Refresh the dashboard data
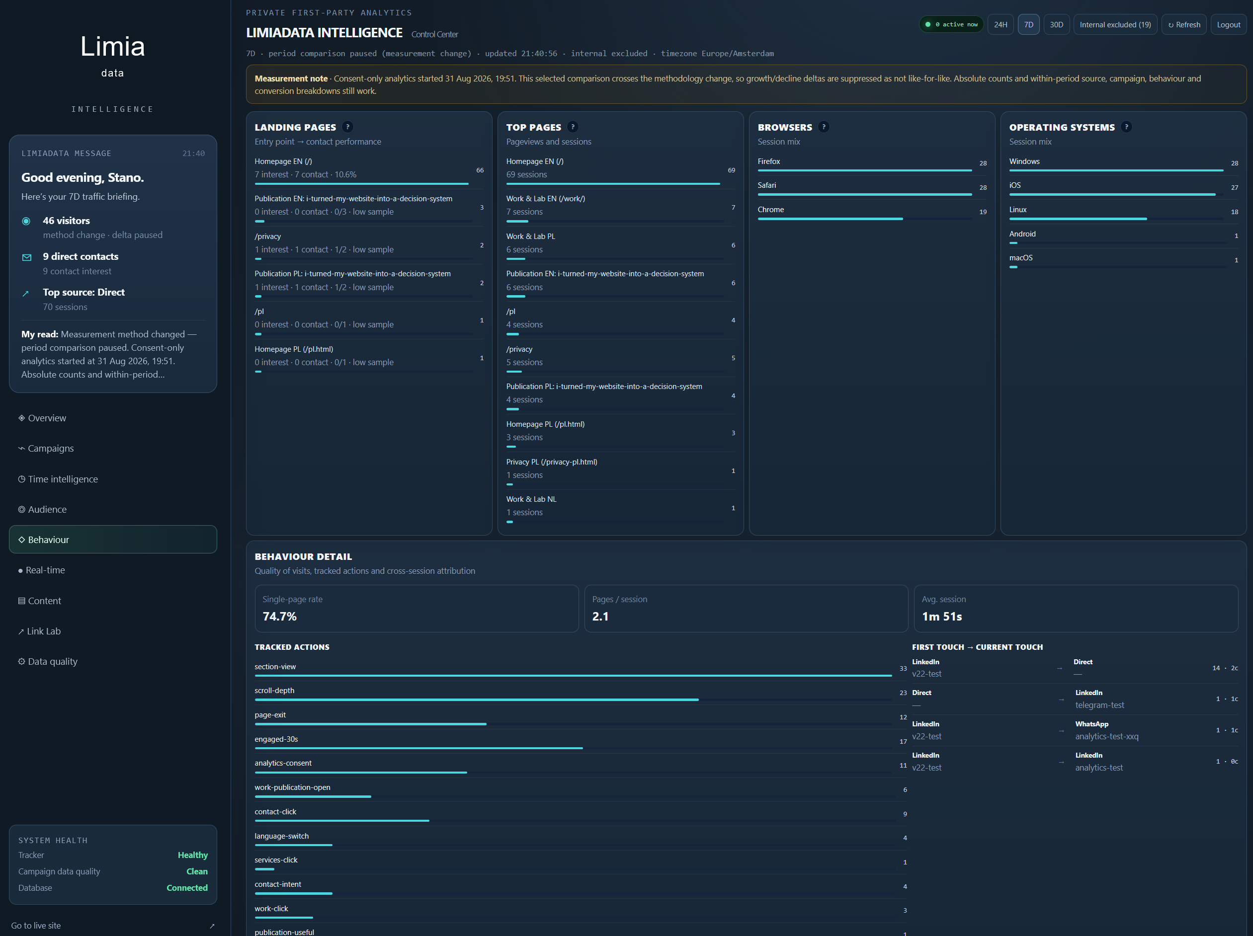Image resolution: width=1253 pixels, height=936 pixels. (1183, 24)
